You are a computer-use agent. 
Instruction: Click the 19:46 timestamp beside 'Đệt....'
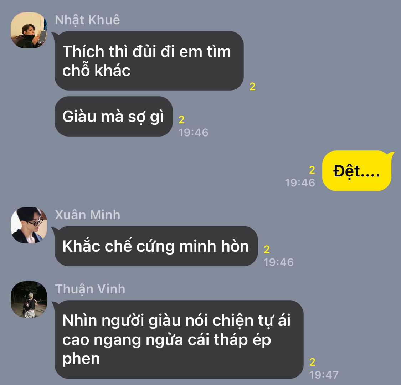[x=300, y=183]
